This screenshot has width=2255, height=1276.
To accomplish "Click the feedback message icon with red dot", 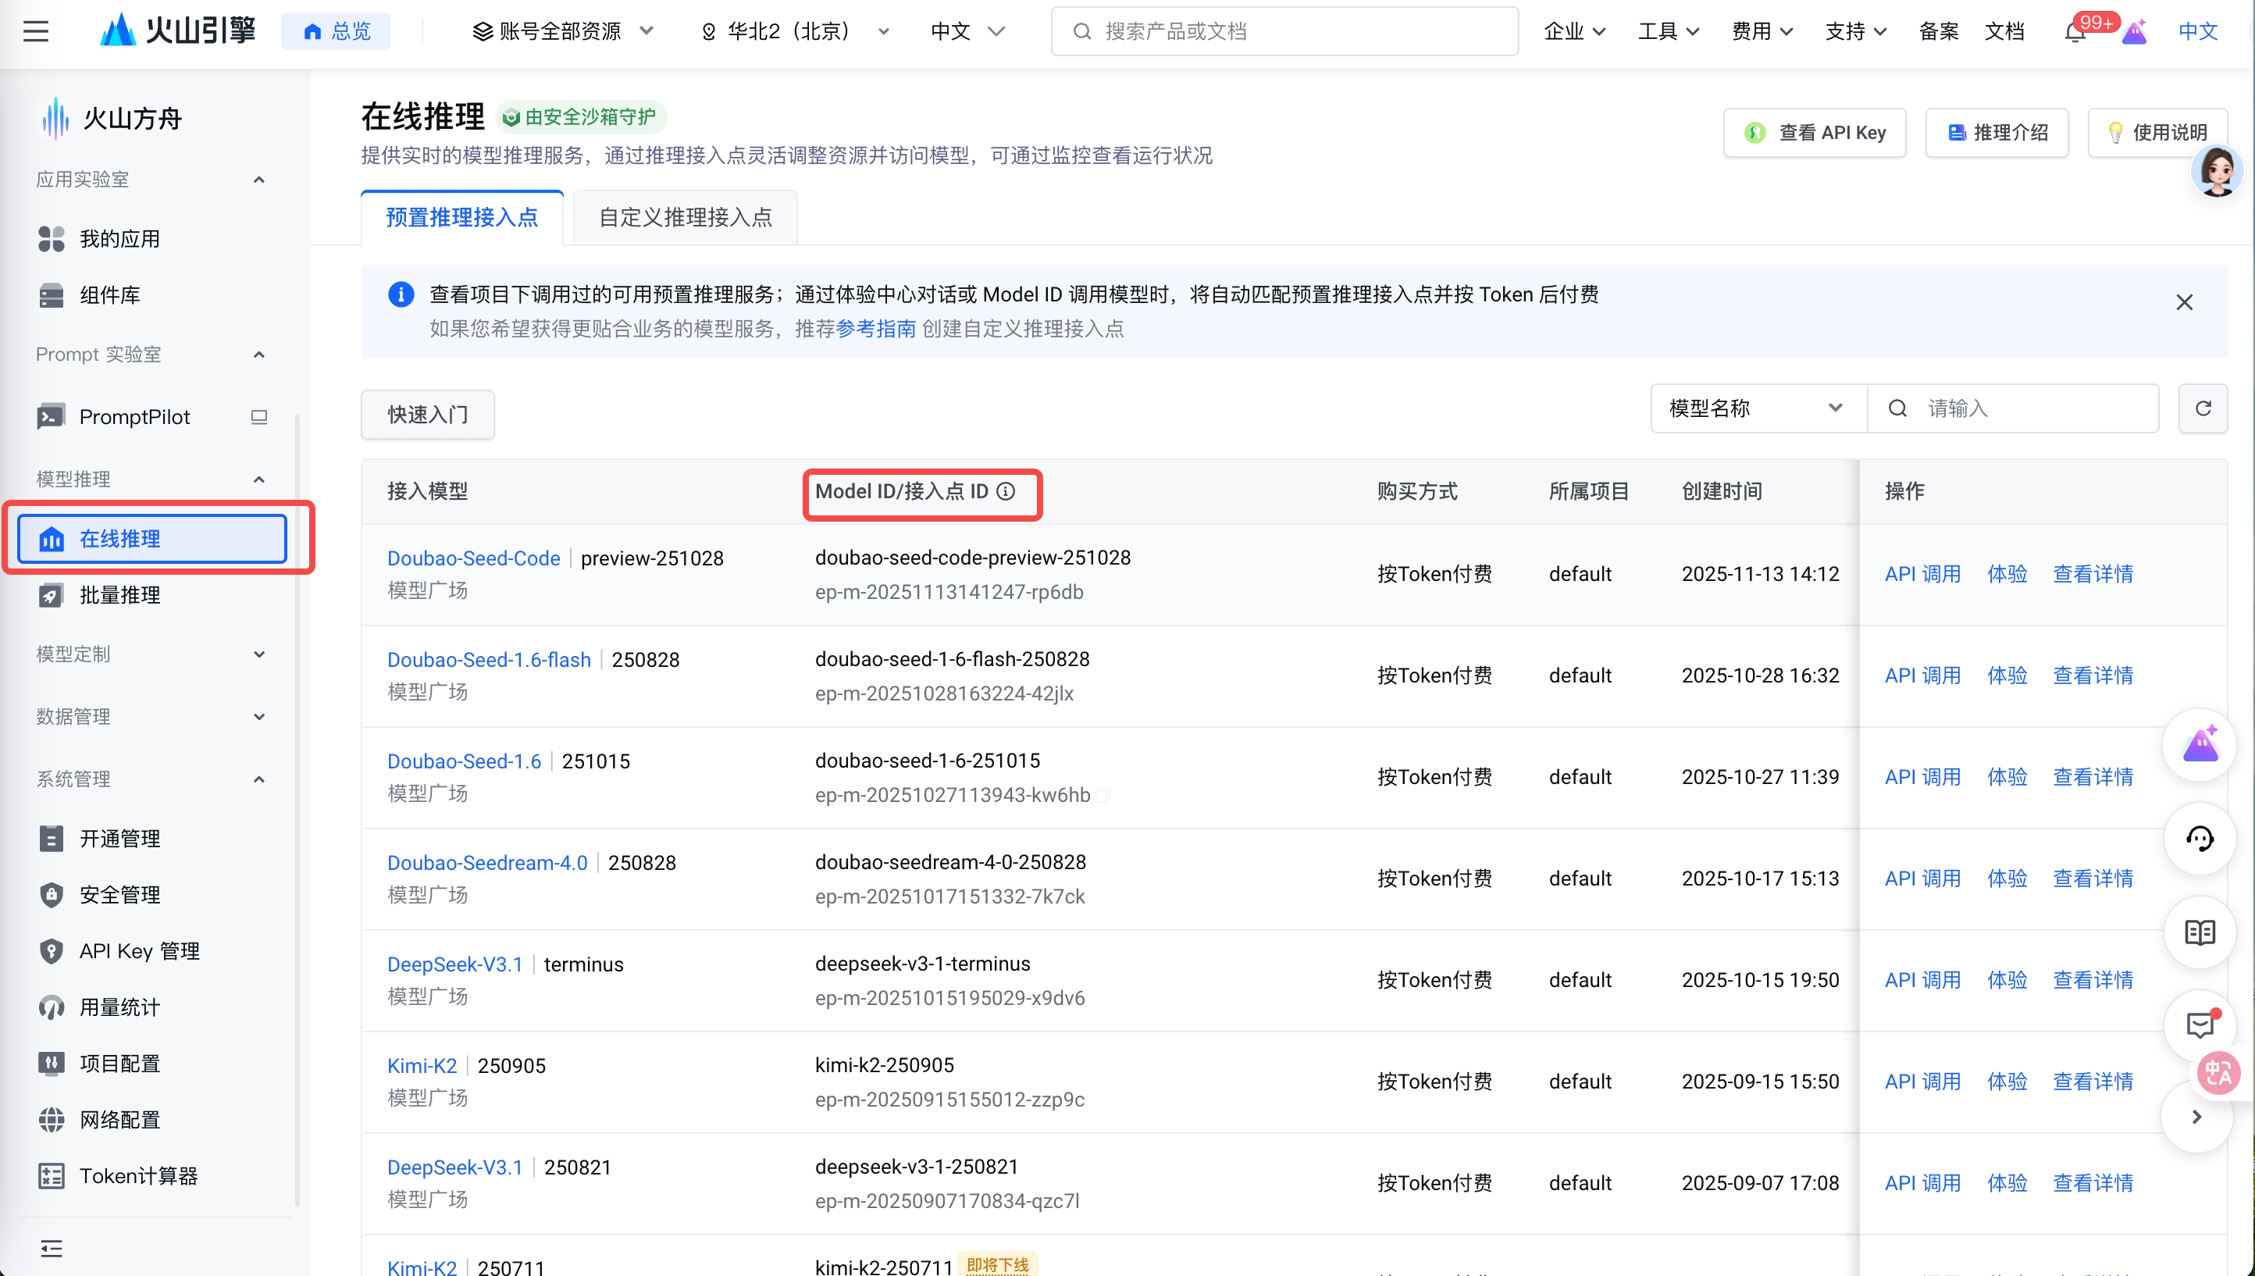I will click(2200, 1025).
